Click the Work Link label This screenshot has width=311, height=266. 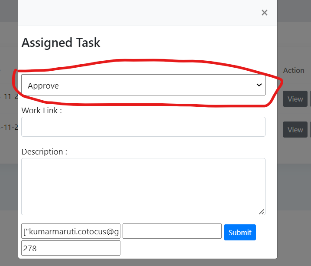tap(42, 110)
